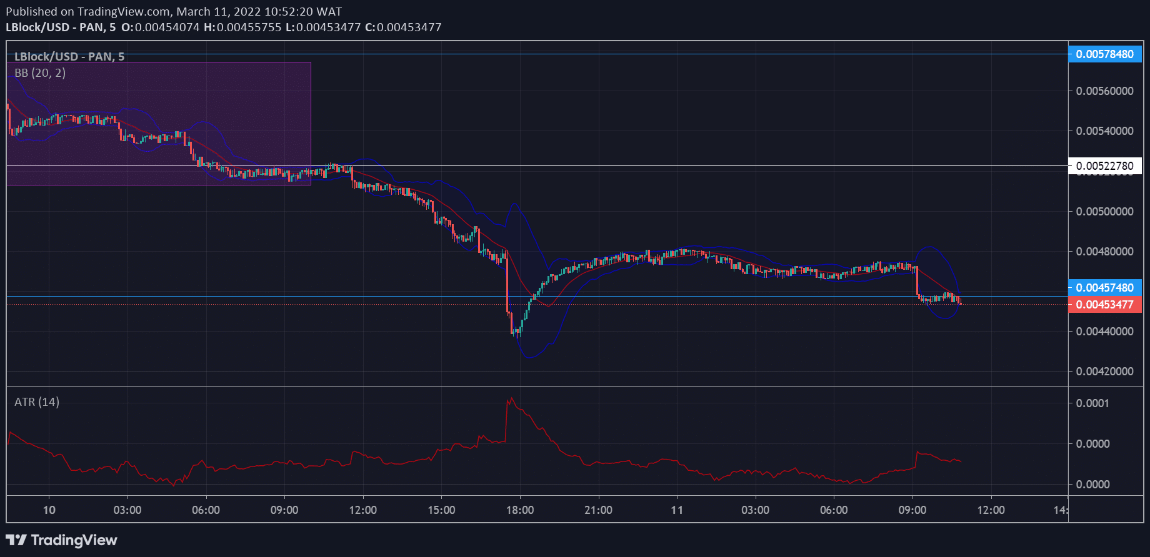This screenshot has height=557, width=1150.
Task: Click the final 12:00 time axis label
Action: (x=991, y=510)
